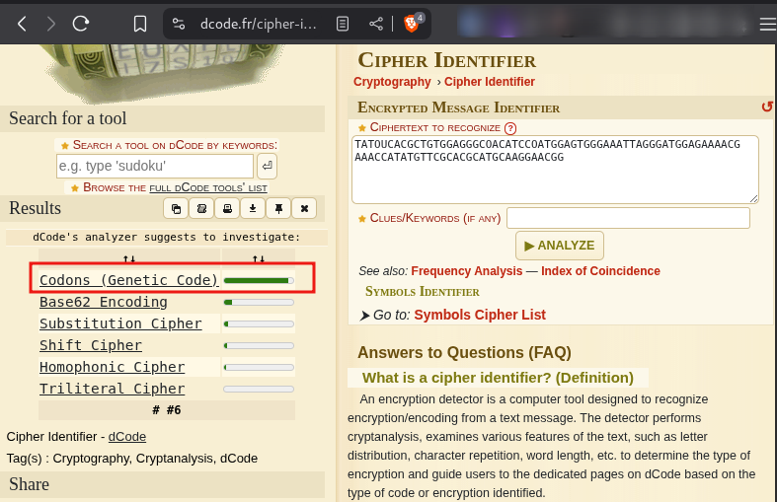Image resolution: width=777 pixels, height=502 pixels.
Task: Sort results by cipher name arrows
Action: pyautogui.click(x=129, y=258)
